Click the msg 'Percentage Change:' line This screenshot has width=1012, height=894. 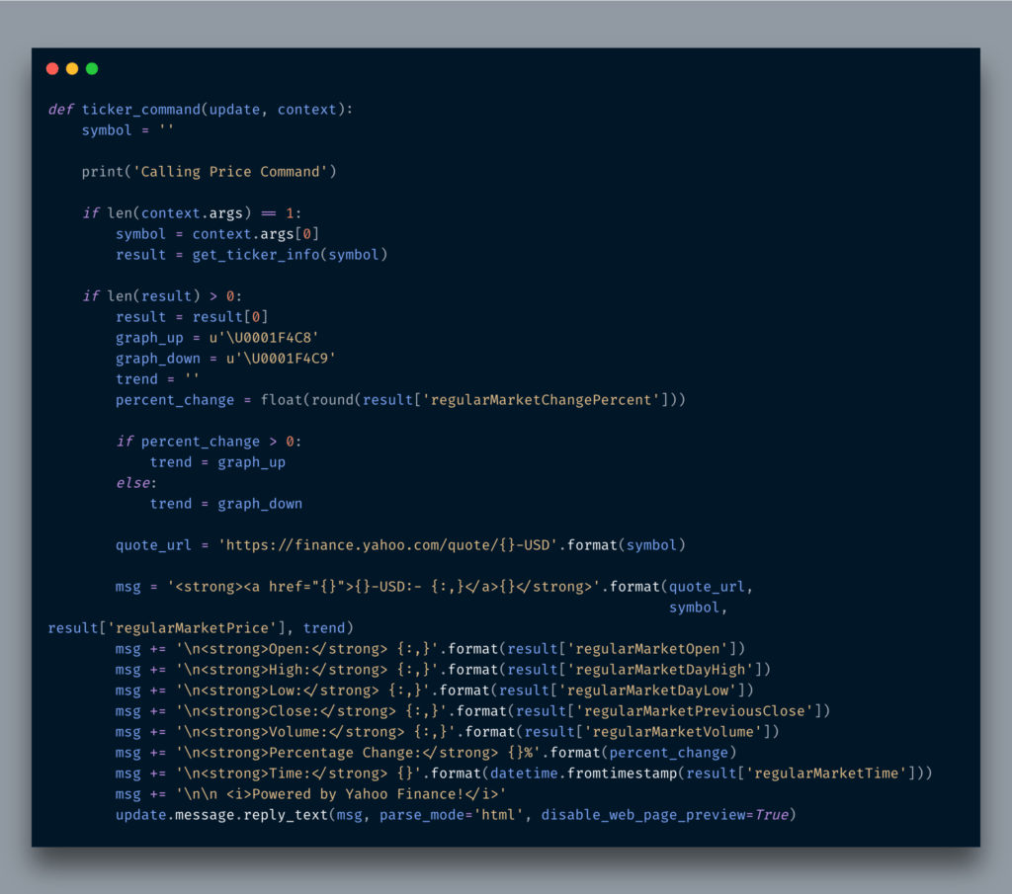click(426, 753)
